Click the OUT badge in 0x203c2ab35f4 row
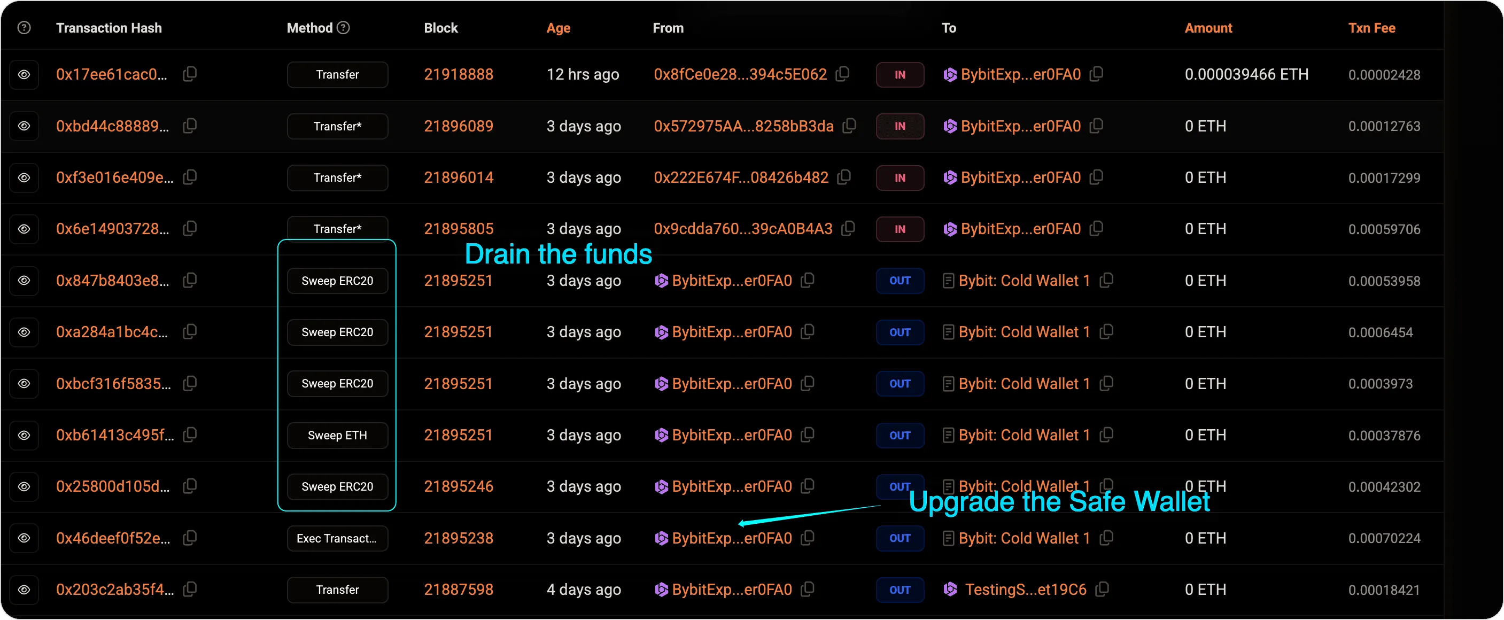 900,590
